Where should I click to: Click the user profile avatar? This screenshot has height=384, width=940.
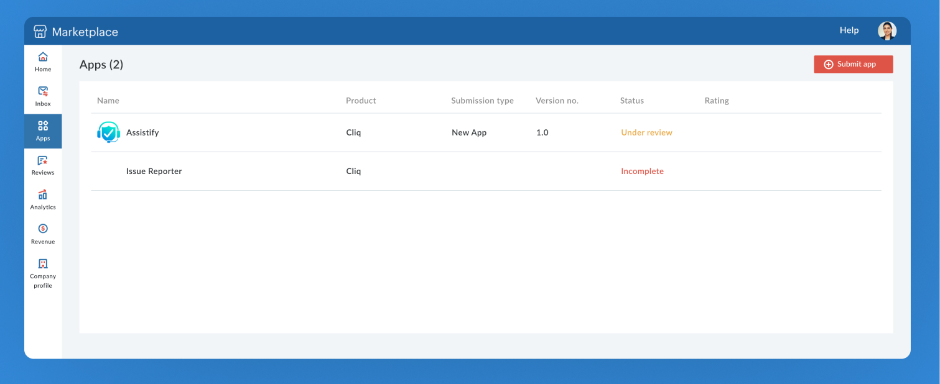click(x=887, y=30)
